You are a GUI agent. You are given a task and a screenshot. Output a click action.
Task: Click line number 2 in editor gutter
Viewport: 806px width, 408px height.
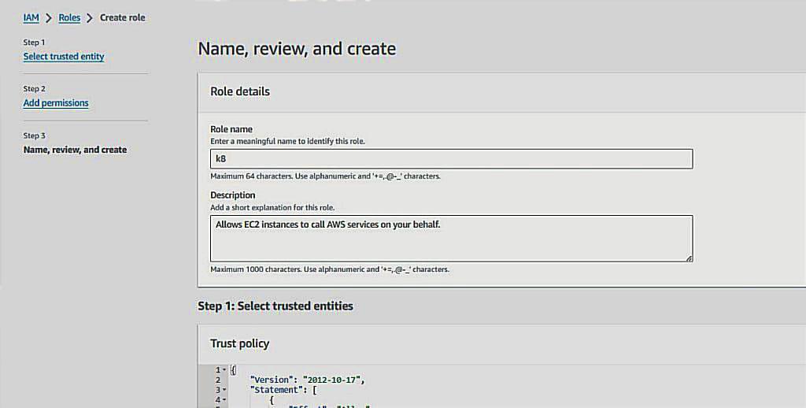(x=218, y=380)
